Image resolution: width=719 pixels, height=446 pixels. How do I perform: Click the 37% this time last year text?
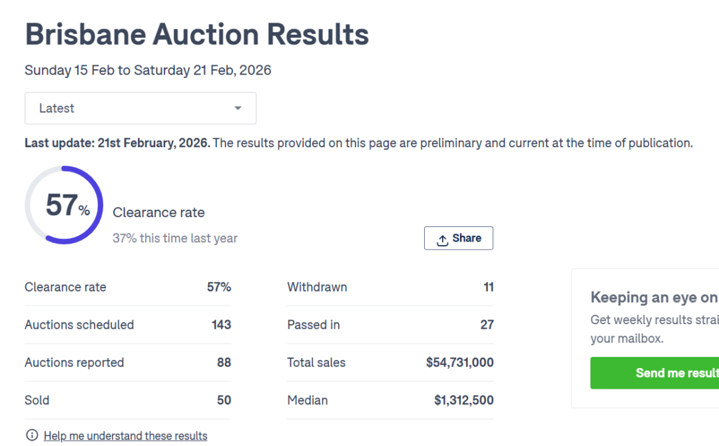(x=175, y=238)
